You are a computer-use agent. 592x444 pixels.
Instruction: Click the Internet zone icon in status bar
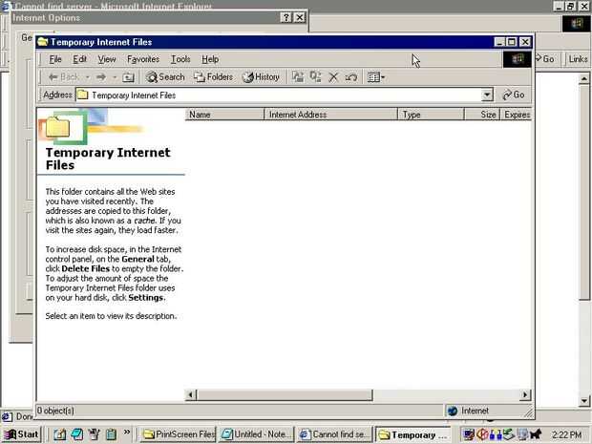tap(453, 411)
